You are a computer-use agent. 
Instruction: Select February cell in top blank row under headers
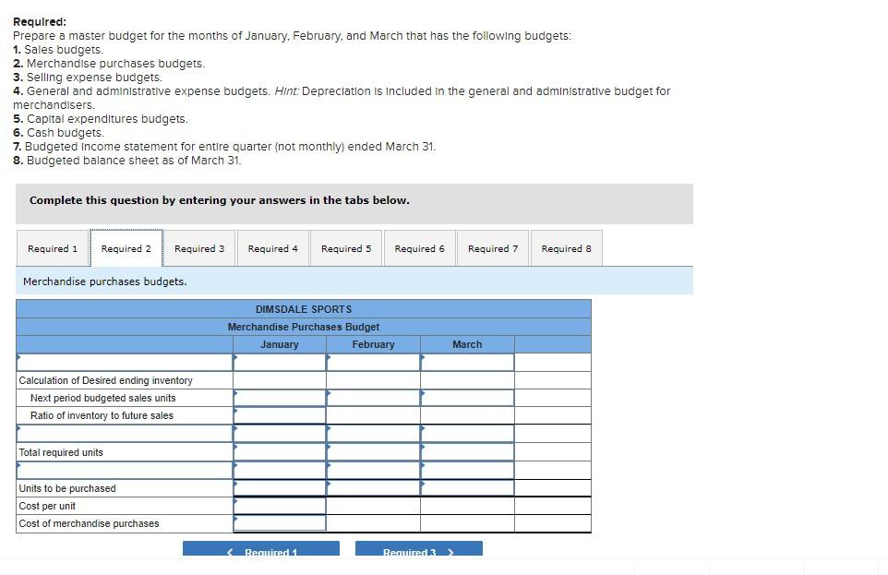coord(373,362)
